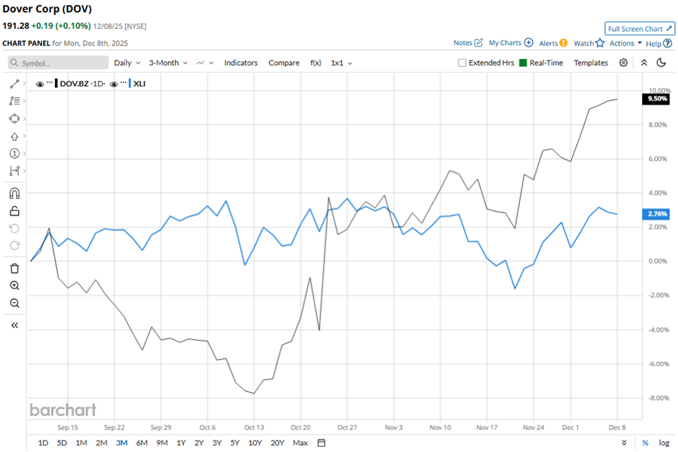Open the Fibonacci/list annotation tool

point(14,101)
